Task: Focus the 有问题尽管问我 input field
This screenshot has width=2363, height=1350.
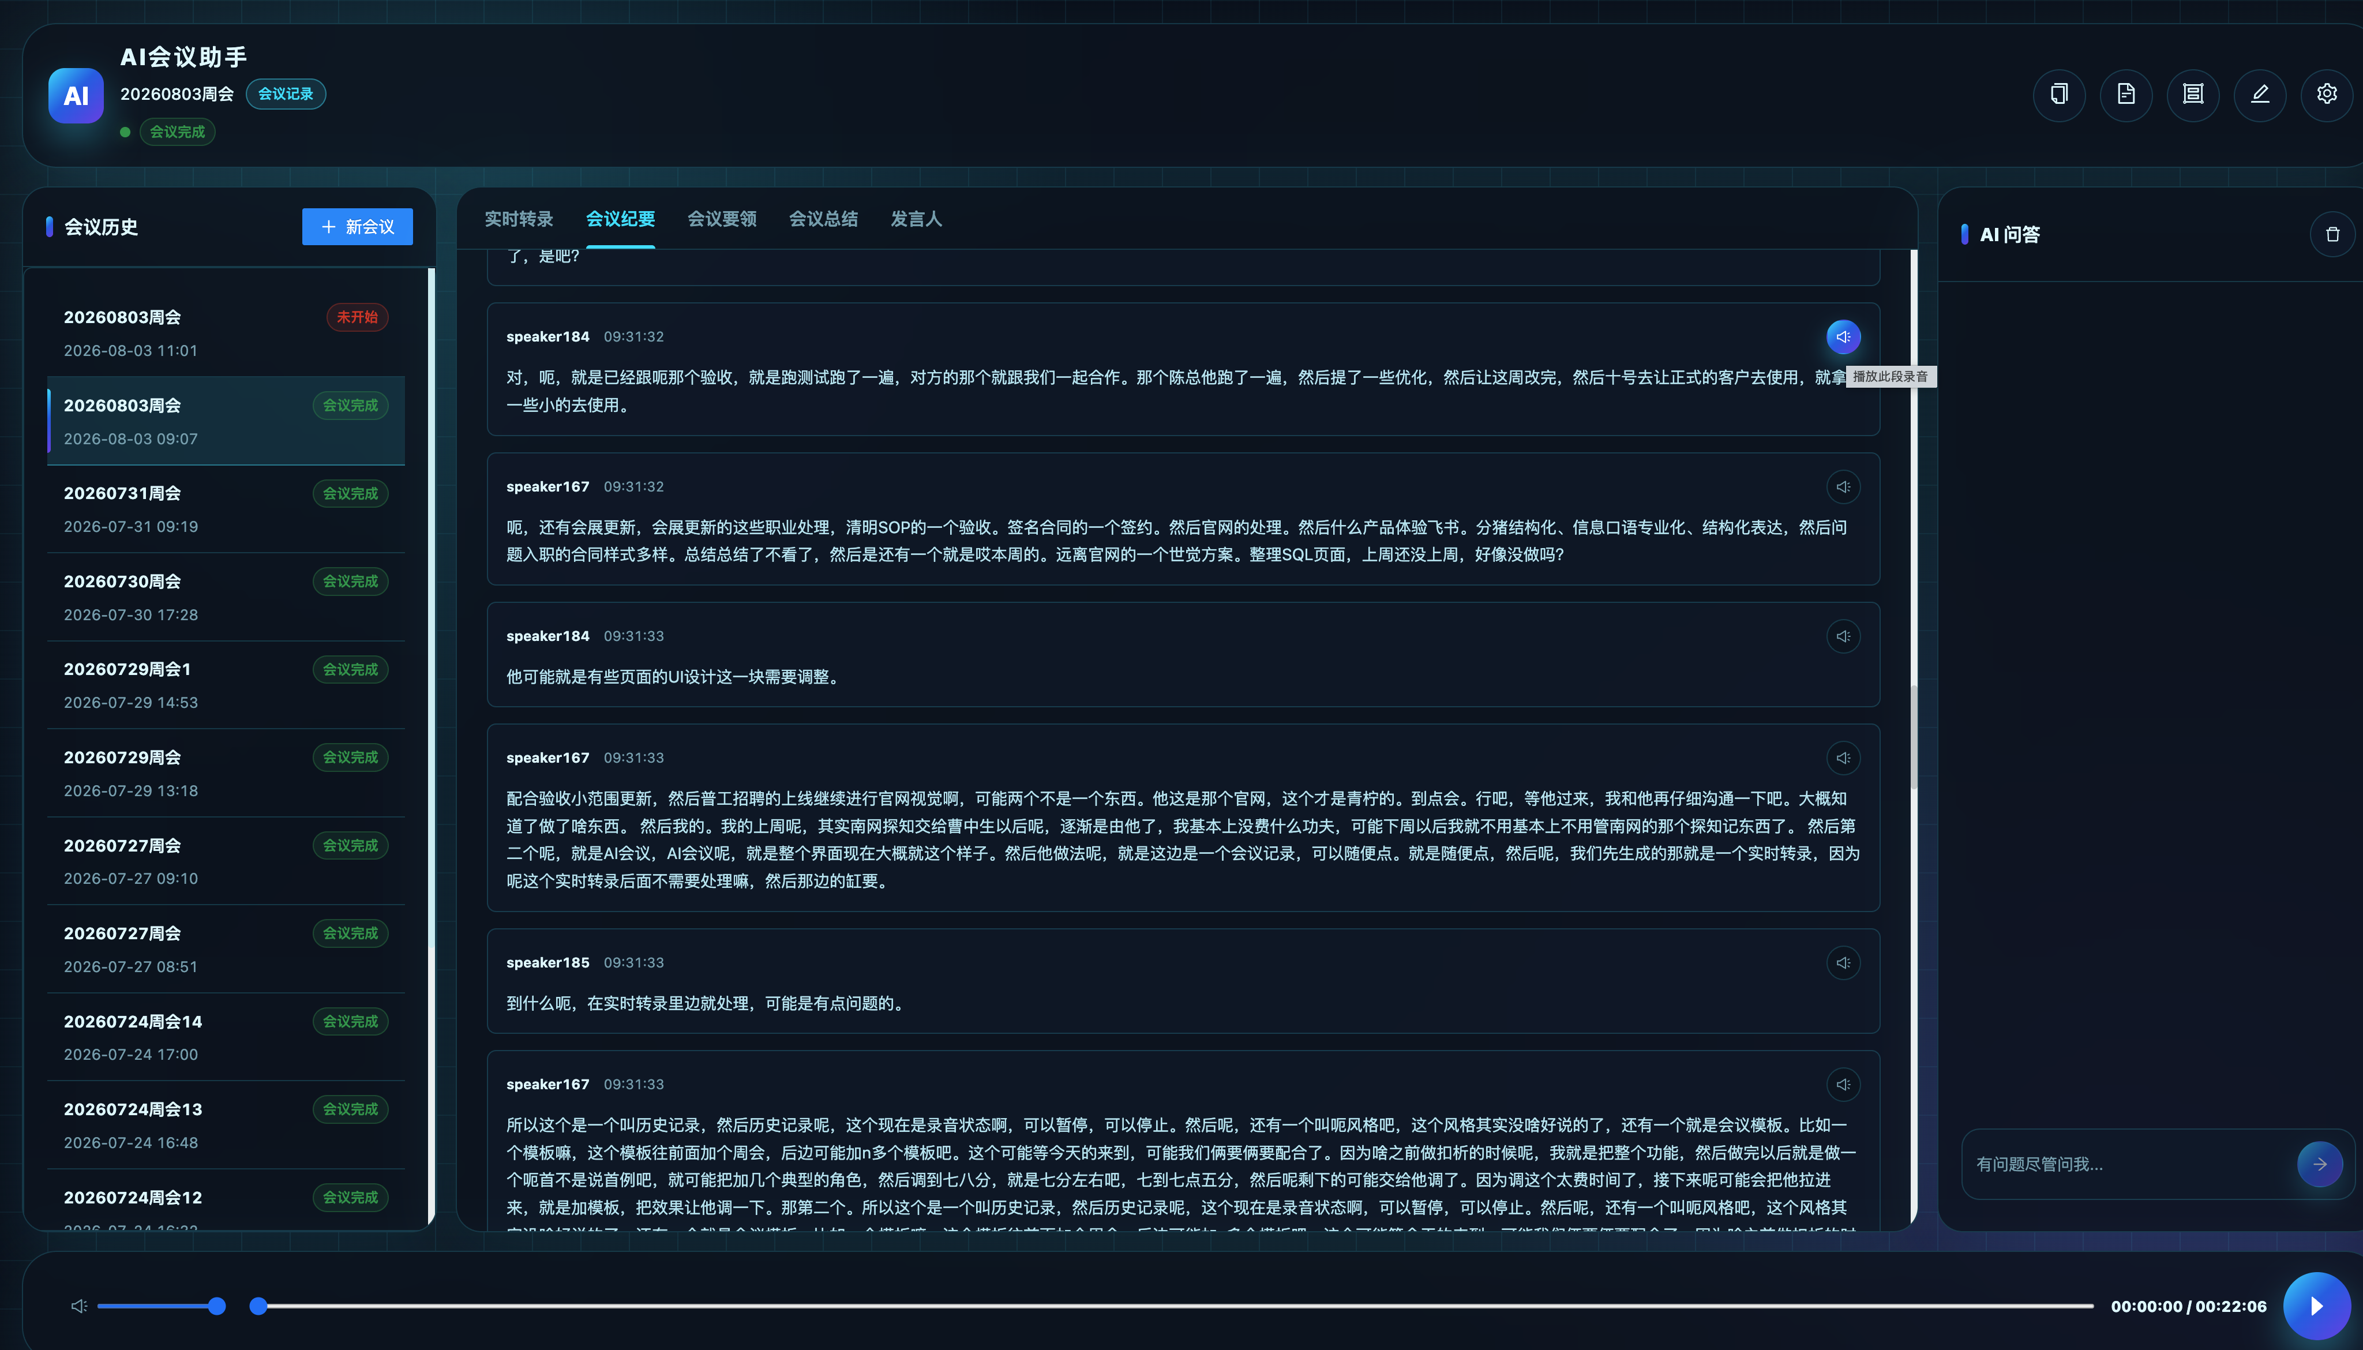Action: [2131, 1164]
